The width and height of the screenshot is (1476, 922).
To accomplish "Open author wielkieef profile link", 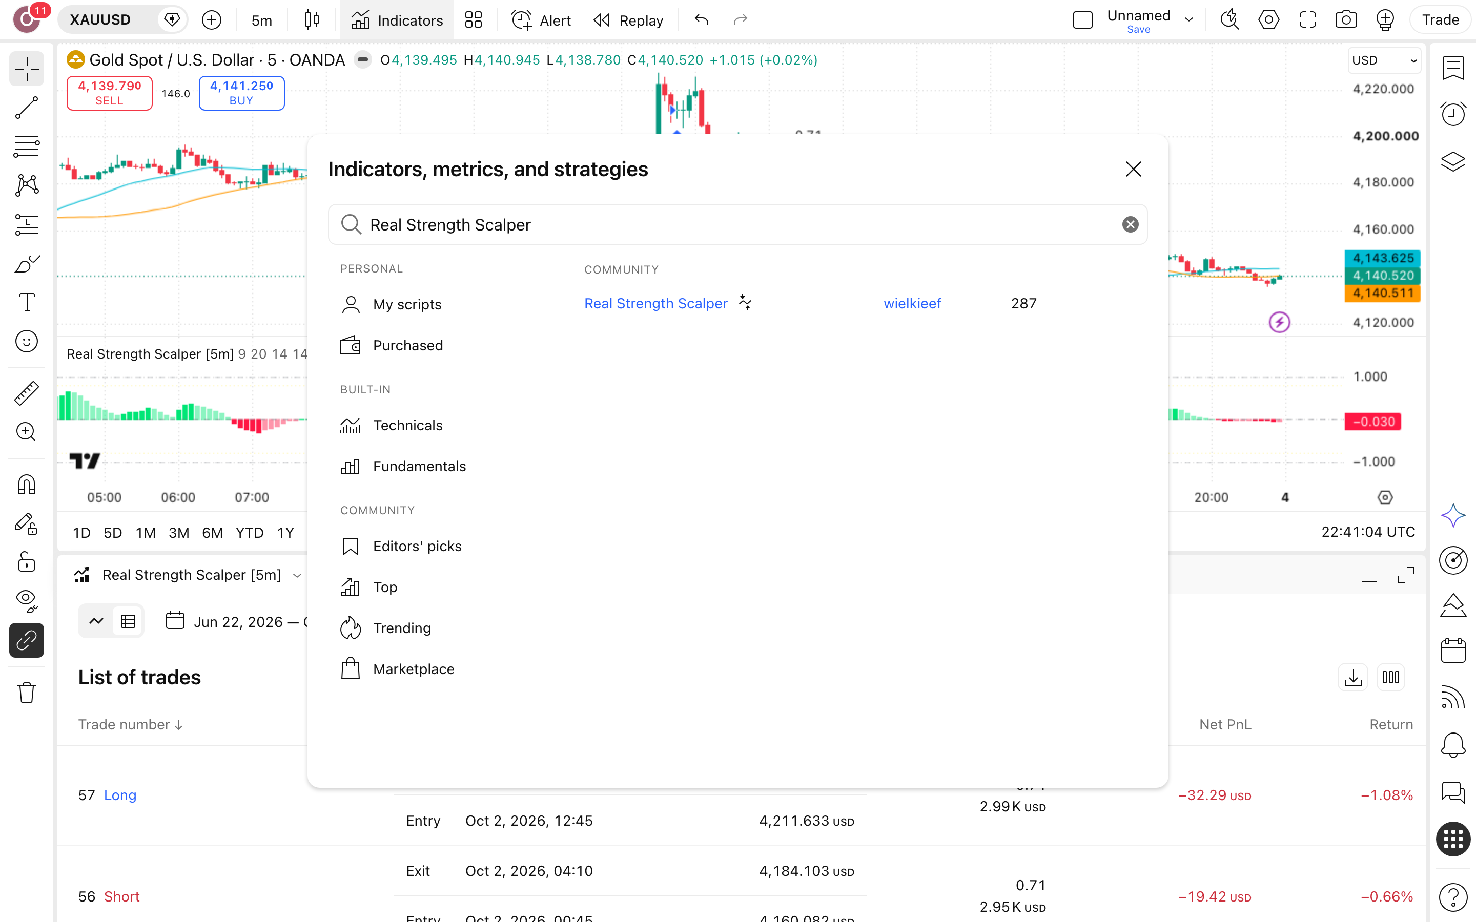I will (912, 303).
